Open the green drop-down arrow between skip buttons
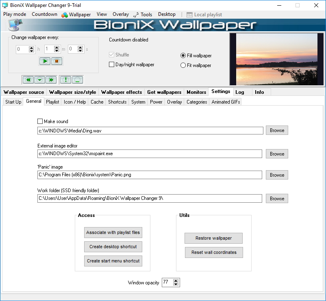Viewport: 326px width, 301px height. point(39,80)
